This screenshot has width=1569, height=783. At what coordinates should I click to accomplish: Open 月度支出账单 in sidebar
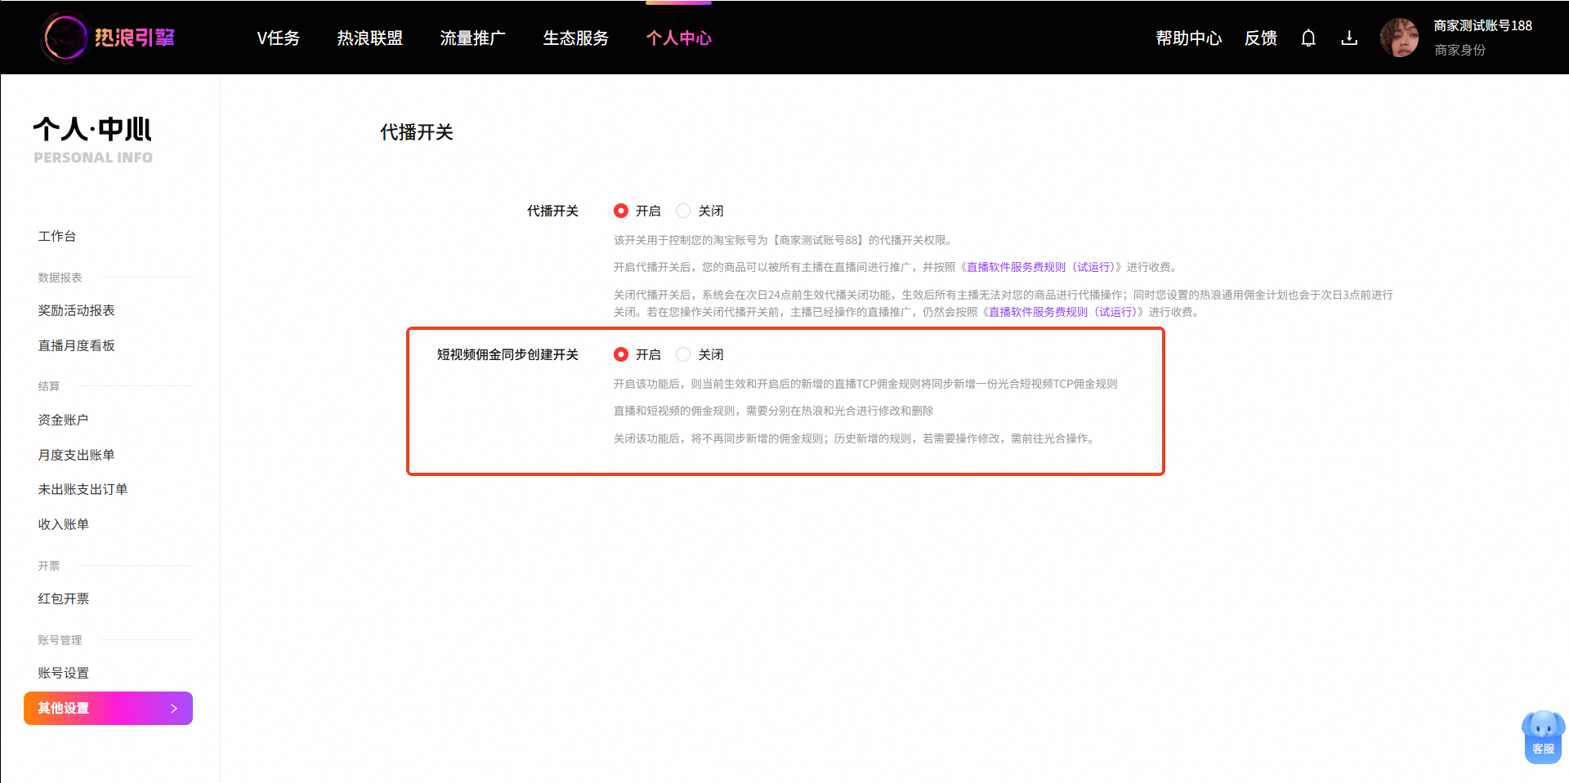(x=76, y=455)
